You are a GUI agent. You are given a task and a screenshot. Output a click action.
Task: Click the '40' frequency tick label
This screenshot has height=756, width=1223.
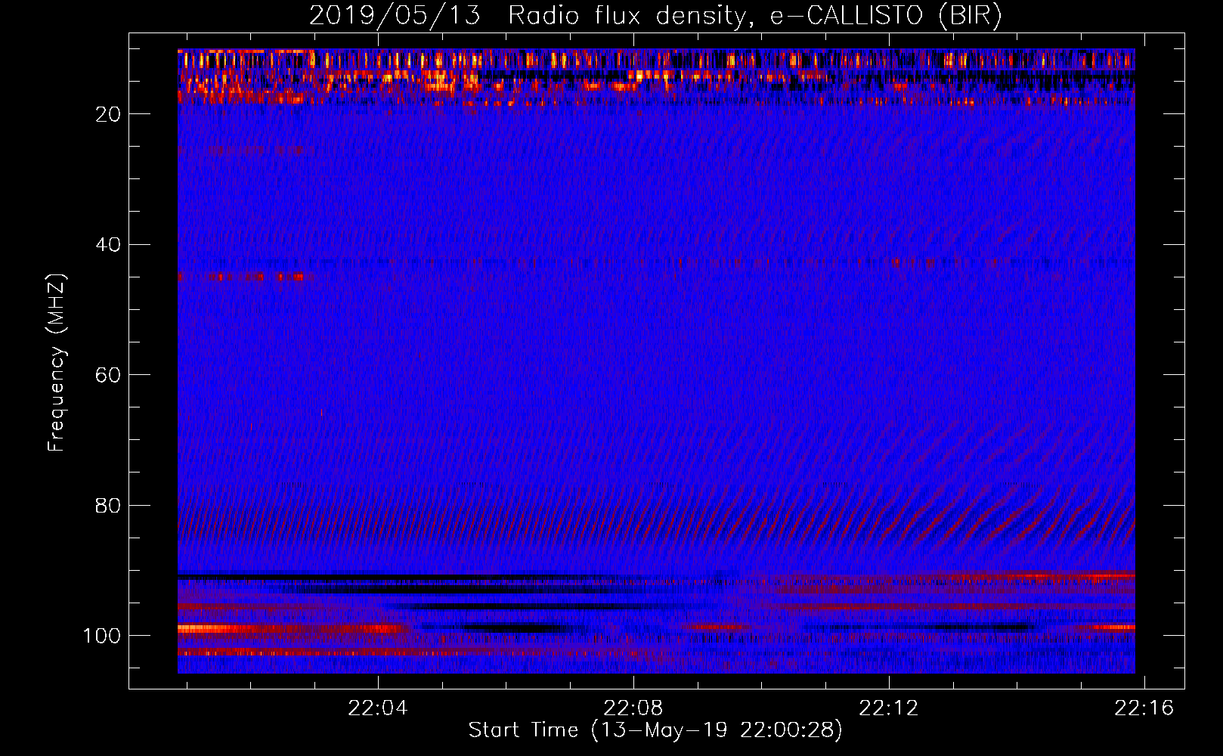pyautogui.click(x=109, y=245)
